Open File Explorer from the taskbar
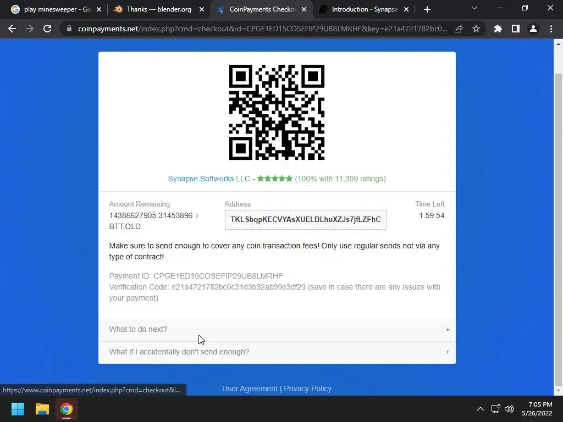Viewport: 563px width, 422px height. coord(42,409)
